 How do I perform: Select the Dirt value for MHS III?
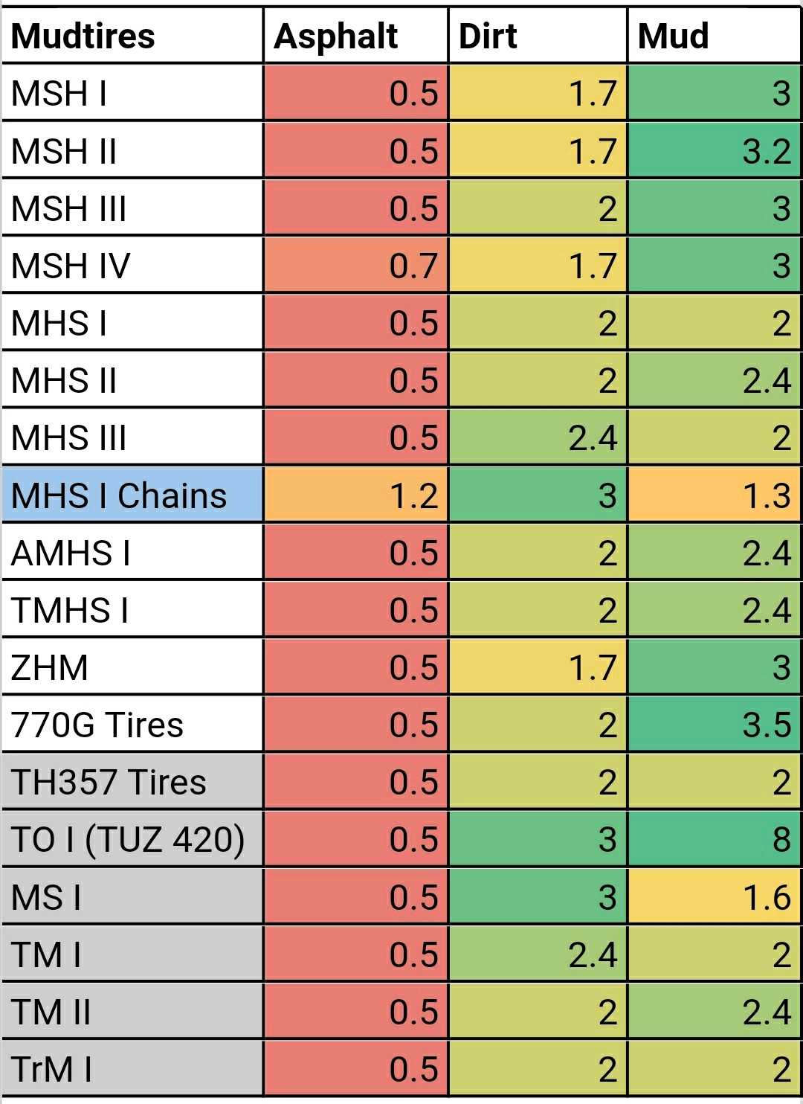(x=538, y=438)
